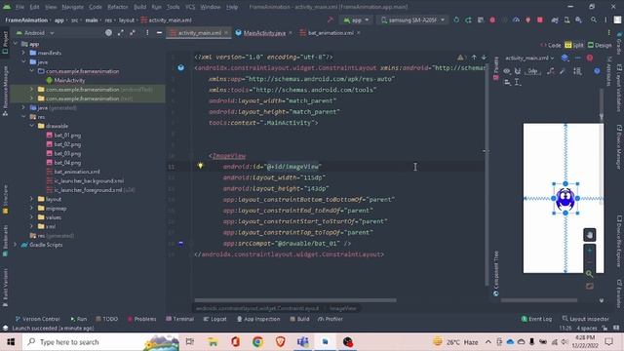The height and width of the screenshot is (351, 624).
Task: Click the Windows taskbar search box
Action: click(x=101, y=342)
